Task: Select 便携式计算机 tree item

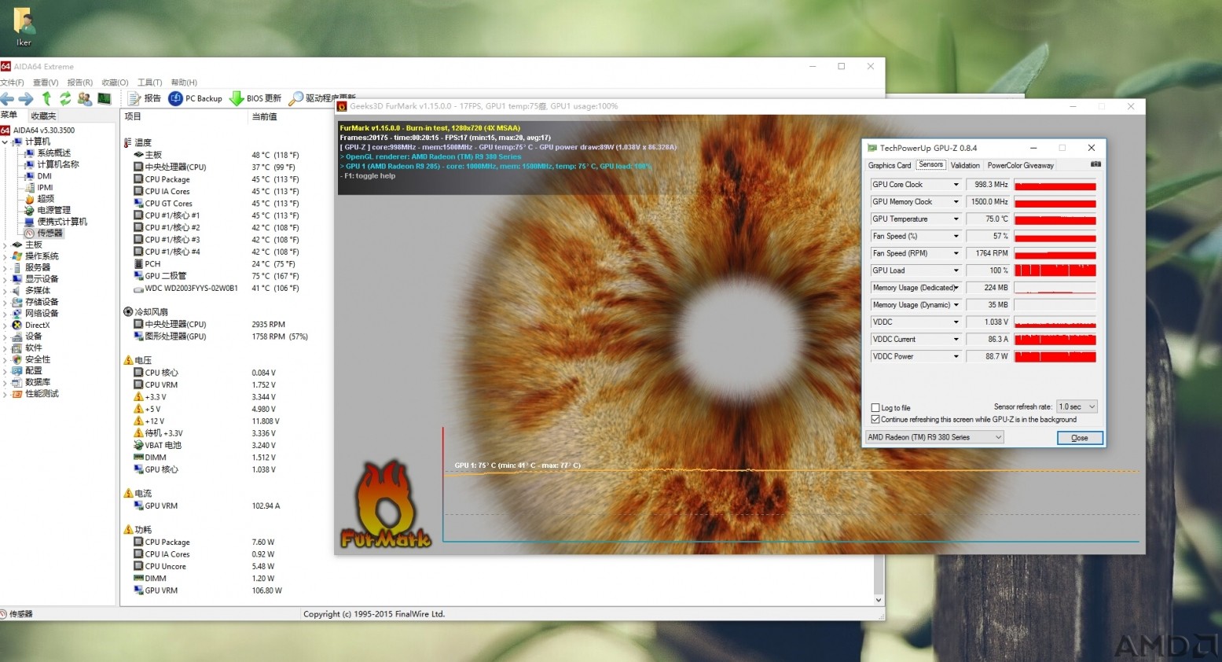Action: 62,222
